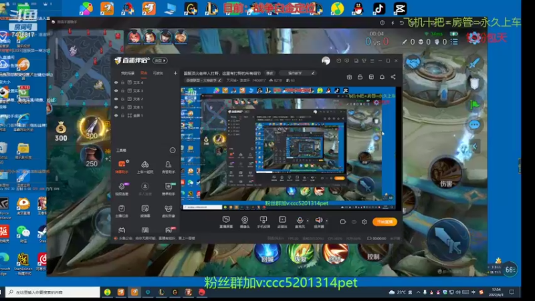Add a multimedia source
535x301 pixels.
coord(282,222)
